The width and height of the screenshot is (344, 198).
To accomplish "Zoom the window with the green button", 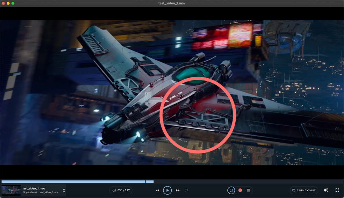I will click(13, 3).
